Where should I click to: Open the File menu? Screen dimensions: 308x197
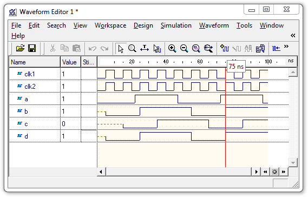pyautogui.click(x=16, y=25)
